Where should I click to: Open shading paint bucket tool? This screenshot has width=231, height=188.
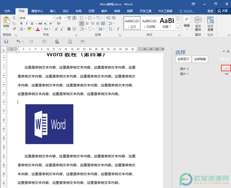click(x=82, y=29)
